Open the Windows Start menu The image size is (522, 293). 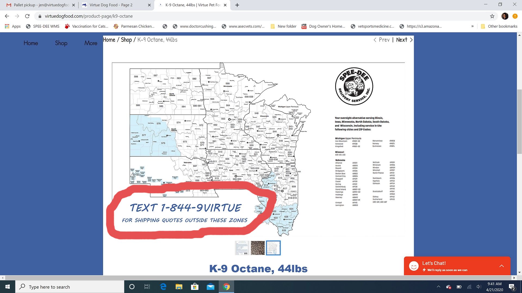pos(8,287)
